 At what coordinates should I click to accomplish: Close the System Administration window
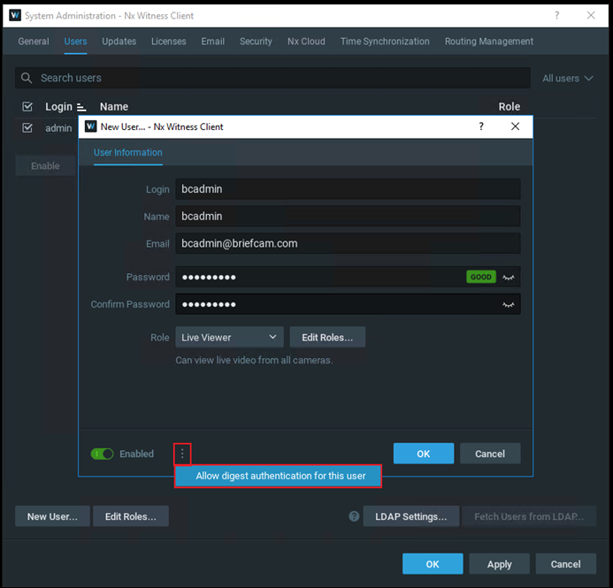coord(591,16)
